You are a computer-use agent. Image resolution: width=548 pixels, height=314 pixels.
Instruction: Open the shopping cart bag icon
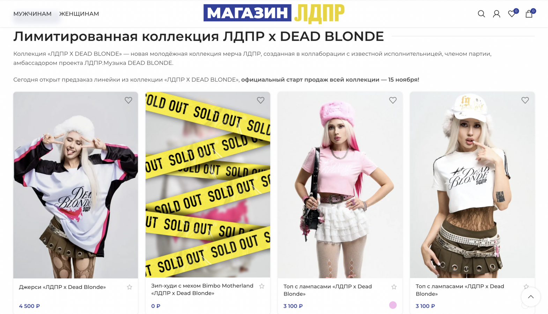(x=529, y=14)
